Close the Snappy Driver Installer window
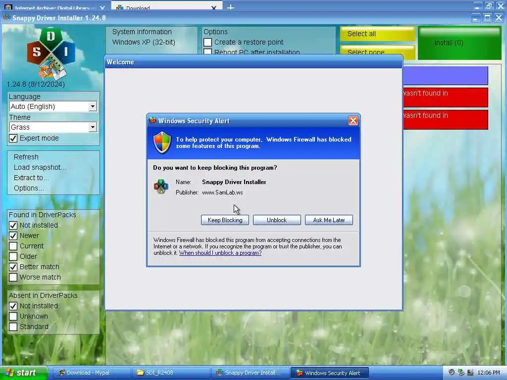The image size is (507, 380). 499,18
